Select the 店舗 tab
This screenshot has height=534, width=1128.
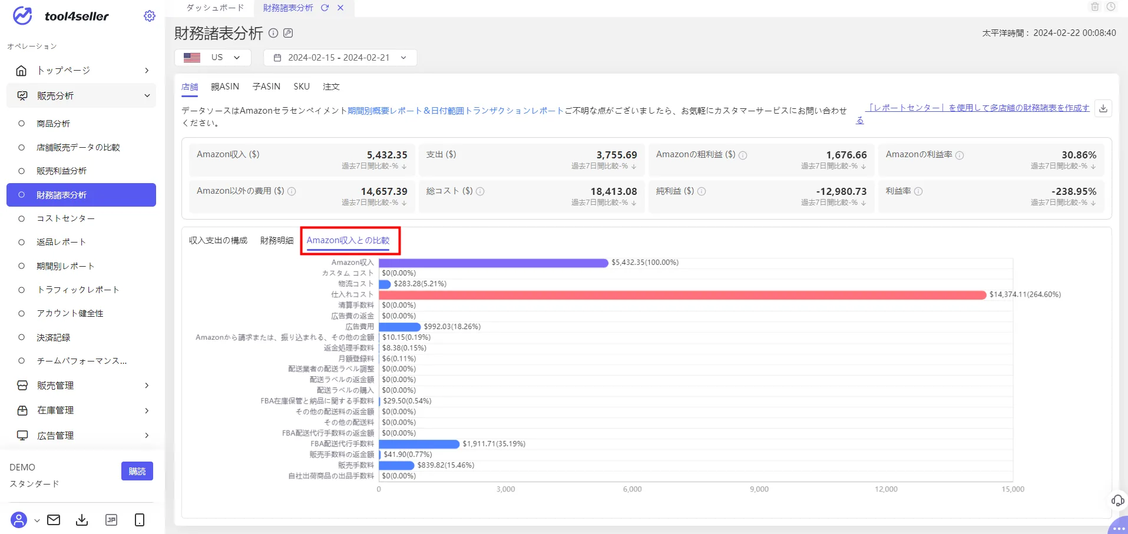(x=190, y=87)
